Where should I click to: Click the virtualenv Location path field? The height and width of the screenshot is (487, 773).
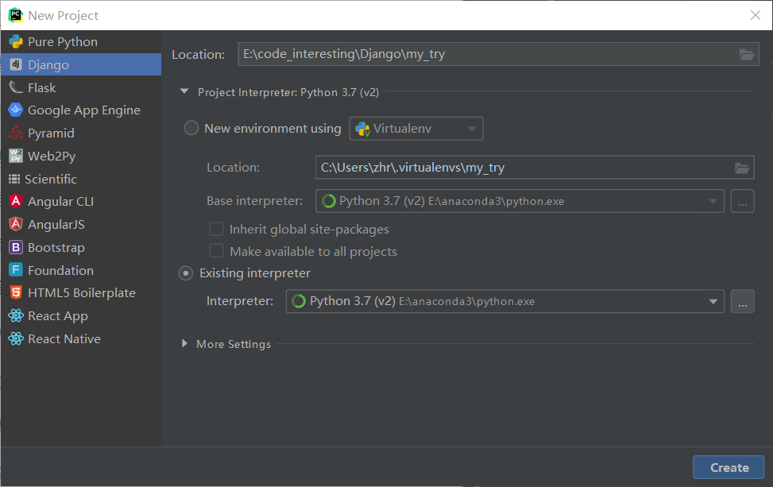(535, 168)
